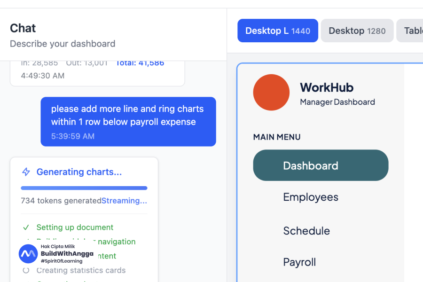
Task: Click the blue chat message about line and ring charts
Action: coord(128,121)
